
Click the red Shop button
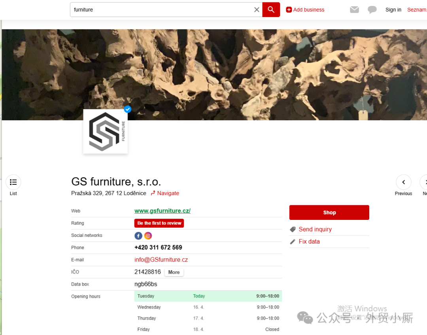[x=329, y=212]
